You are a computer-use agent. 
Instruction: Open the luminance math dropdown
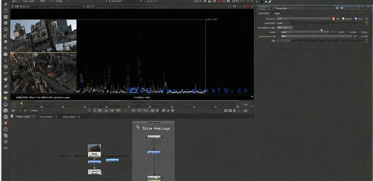[x=285, y=28]
